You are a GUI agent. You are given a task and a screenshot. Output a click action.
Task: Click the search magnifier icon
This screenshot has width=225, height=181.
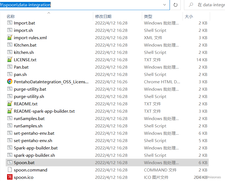coord(191,5)
